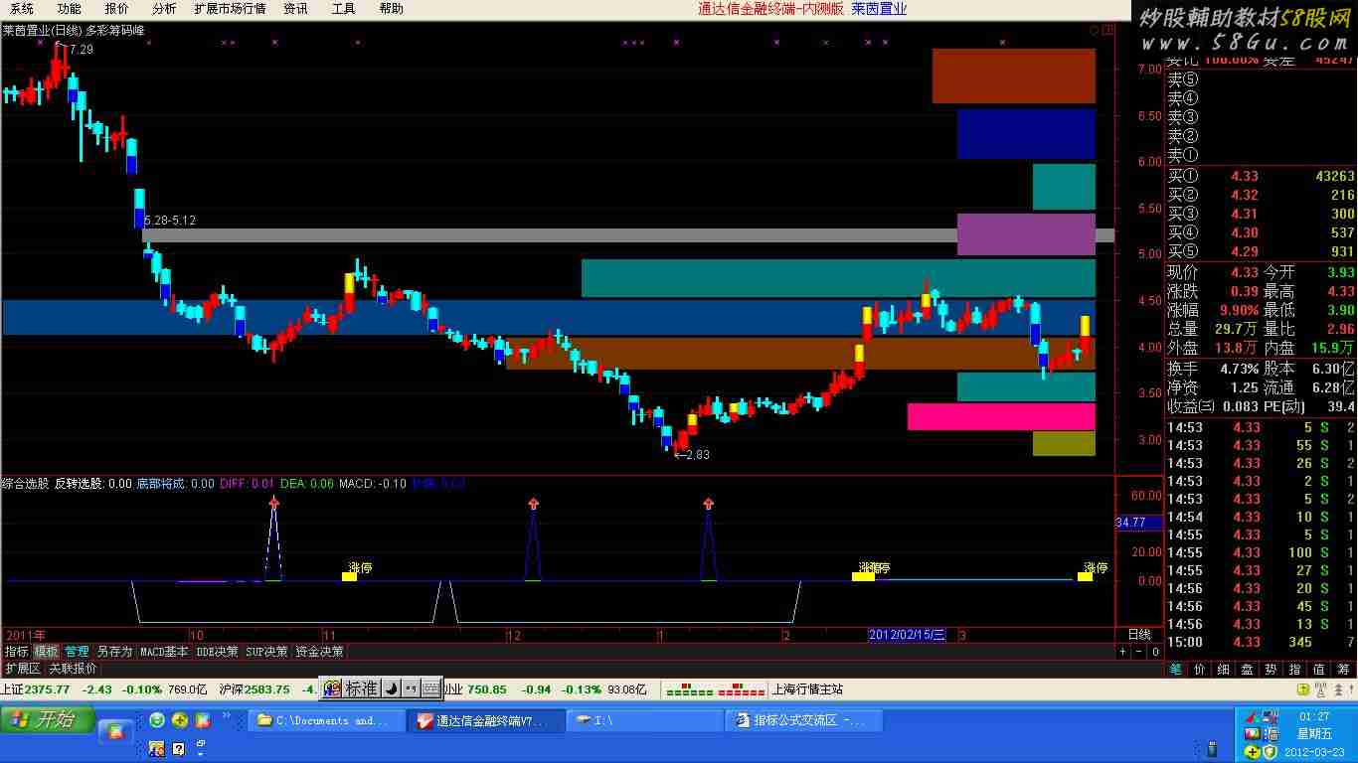Click the 另存为 button
Image resolution: width=1358 pixels, height=763 pixels.
tap(114, 652)
